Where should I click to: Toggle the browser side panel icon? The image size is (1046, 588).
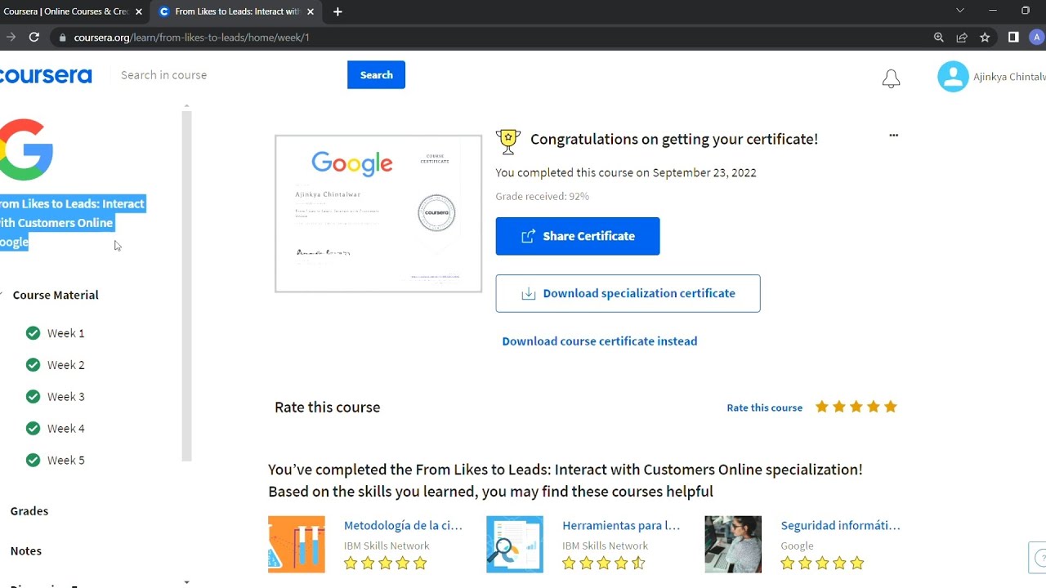point(1013,37)
